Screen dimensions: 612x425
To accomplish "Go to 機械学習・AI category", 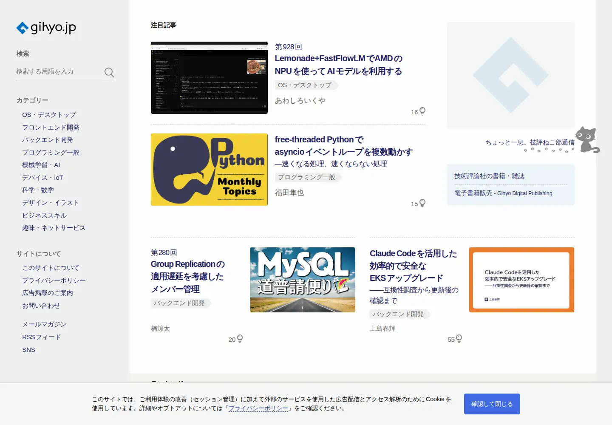I will [x=41, y=165].
